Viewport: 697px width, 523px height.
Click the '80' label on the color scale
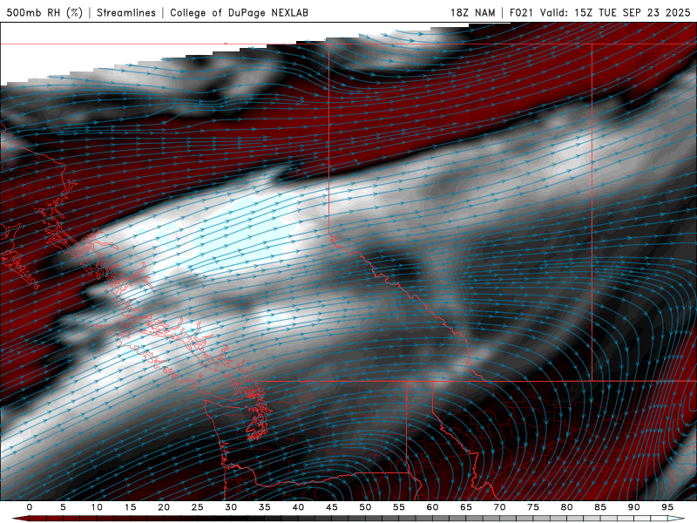566,507
